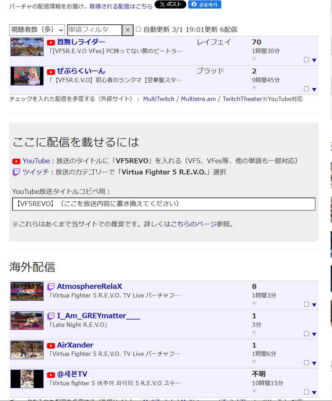Clear the word filter with the × button
This screenshot has height=401, width=332.
127,30
